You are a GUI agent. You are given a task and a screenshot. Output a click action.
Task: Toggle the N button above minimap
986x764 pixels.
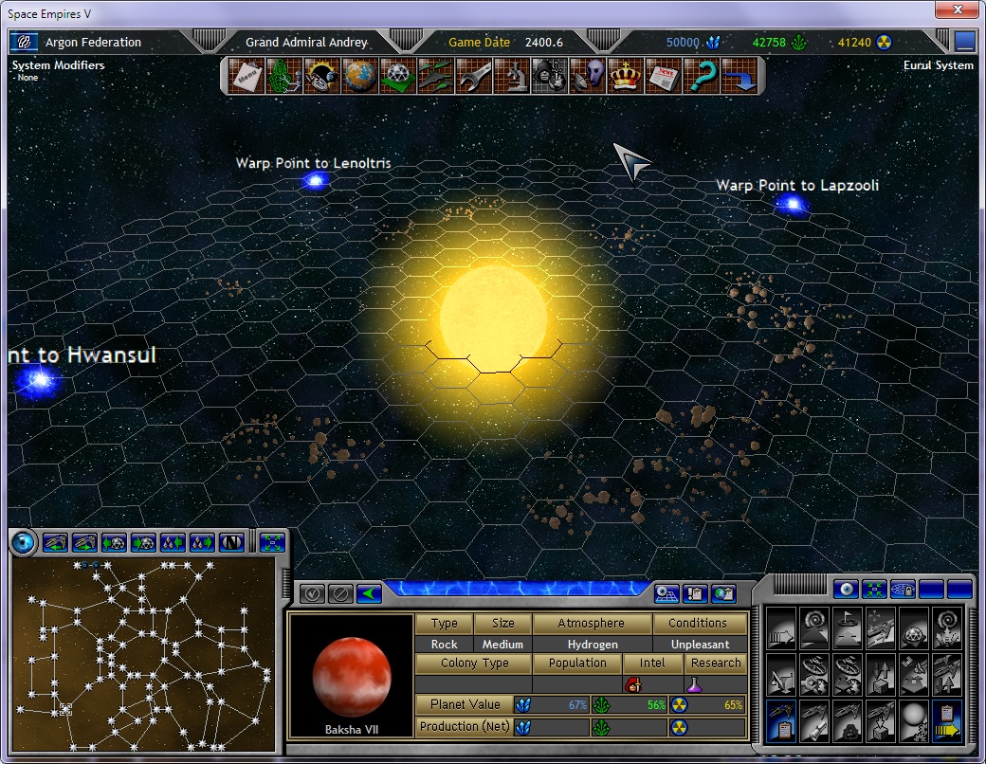pyautogui.click(x=231, y=542)
